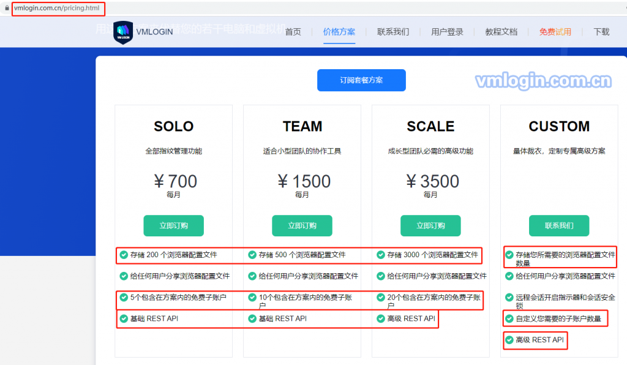Click the SCALE plan title
The height and width of the screenshot is (365, 627).
[x=430, y=126]
